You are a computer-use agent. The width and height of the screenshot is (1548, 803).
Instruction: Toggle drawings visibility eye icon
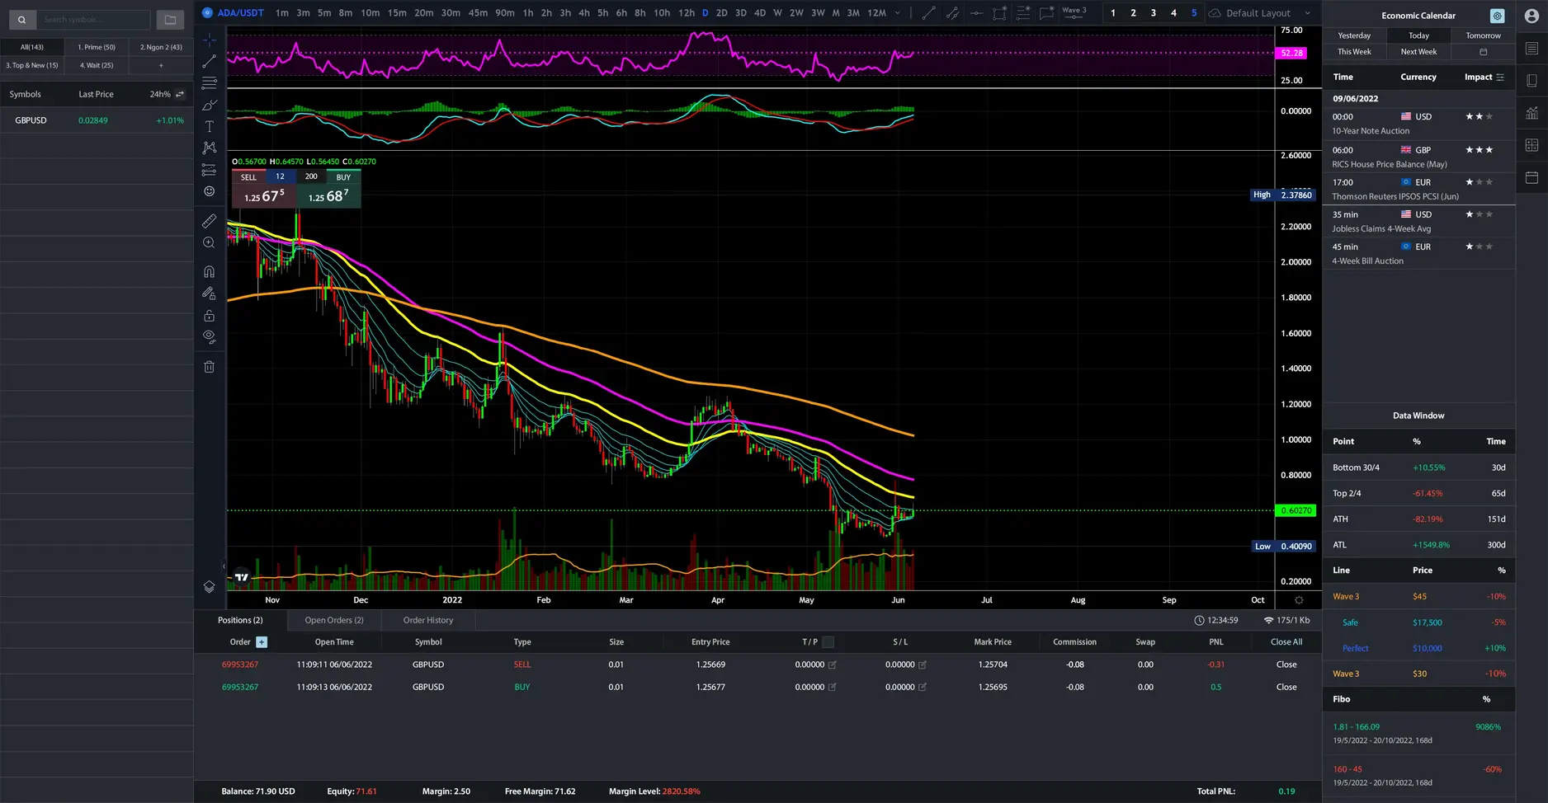coord(210,336)
